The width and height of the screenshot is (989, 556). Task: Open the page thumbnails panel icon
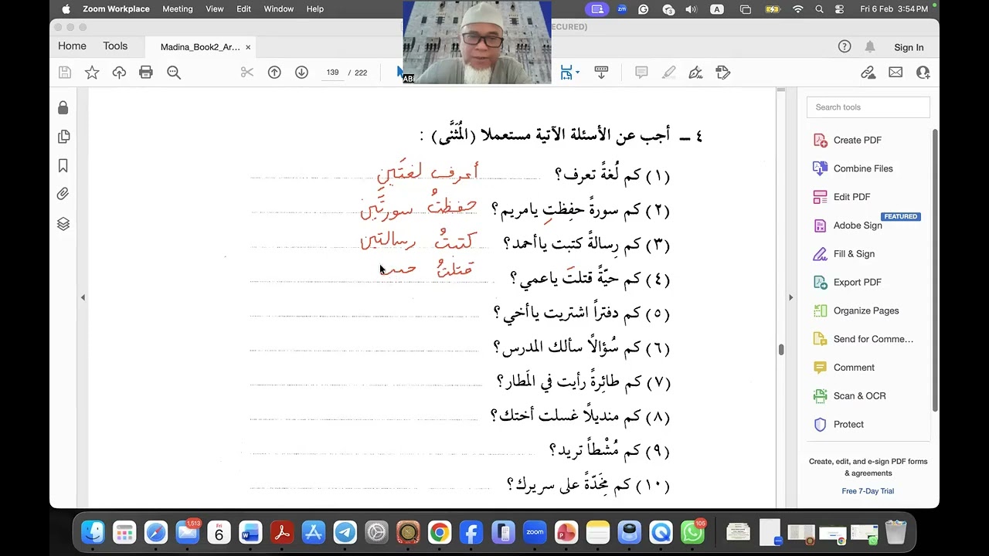pos(63,137)
